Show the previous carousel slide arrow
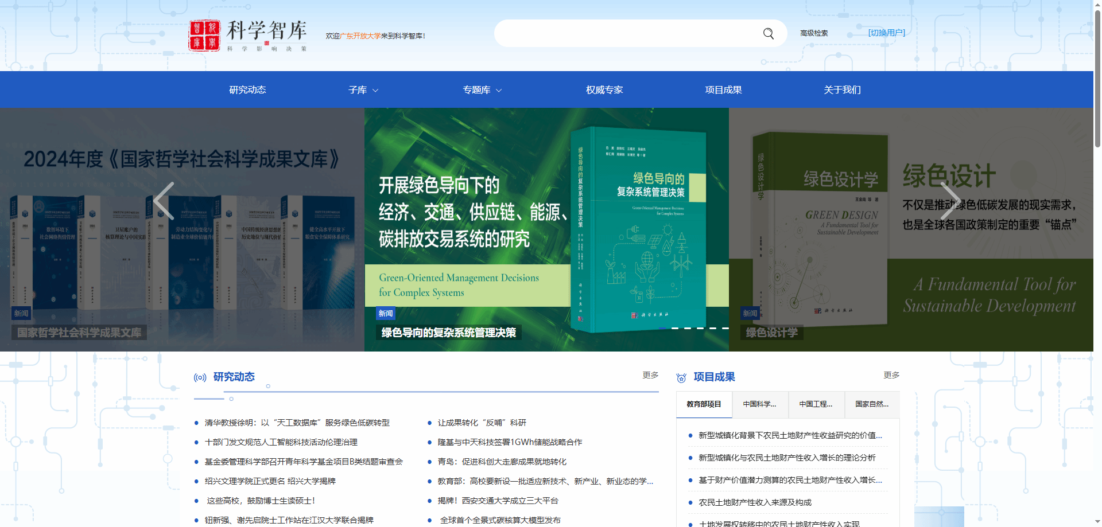The height and width of the screenshot is (527, 1102). pos(164,201)
